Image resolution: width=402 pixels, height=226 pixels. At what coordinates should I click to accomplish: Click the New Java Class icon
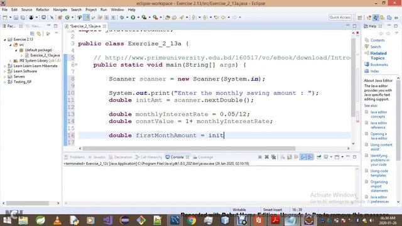(67, 18)
